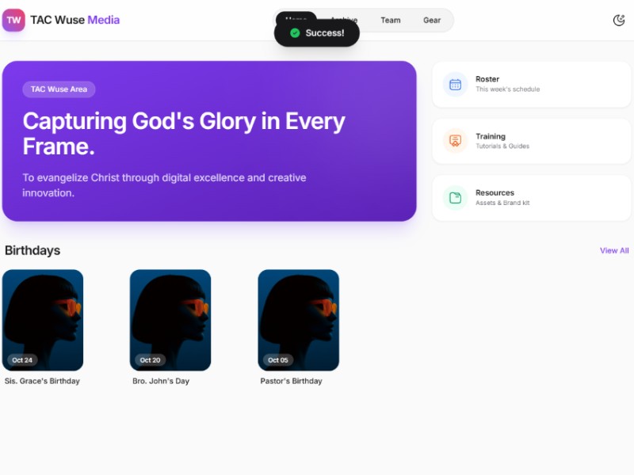634x475 pixels.
Task: Click the TW logo icon
Action: (13, 20)
